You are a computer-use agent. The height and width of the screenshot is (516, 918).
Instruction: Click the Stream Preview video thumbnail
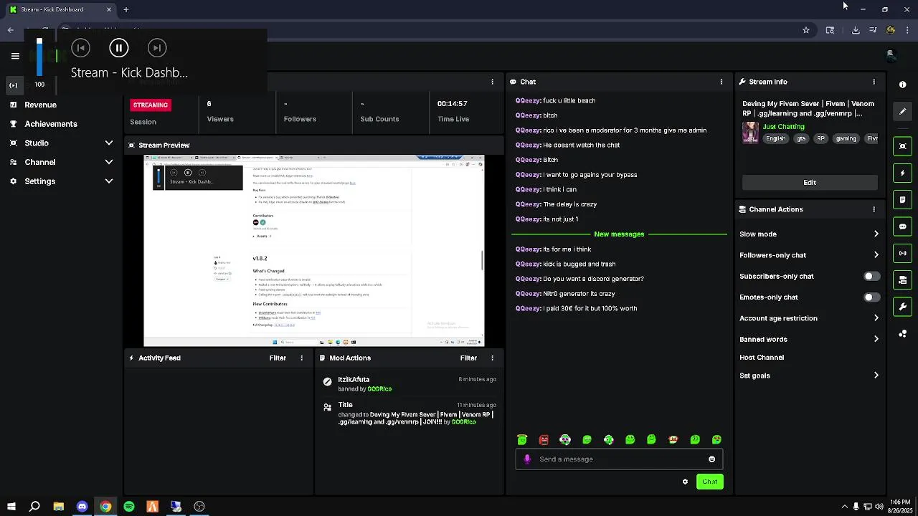[x=314, y=251]
